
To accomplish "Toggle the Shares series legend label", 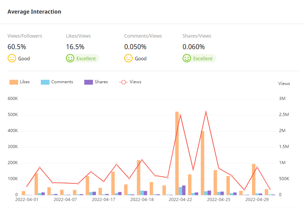I will click(x=101, y=82).
